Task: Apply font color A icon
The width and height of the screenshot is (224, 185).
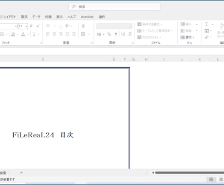Action: [x=23, y=34]
